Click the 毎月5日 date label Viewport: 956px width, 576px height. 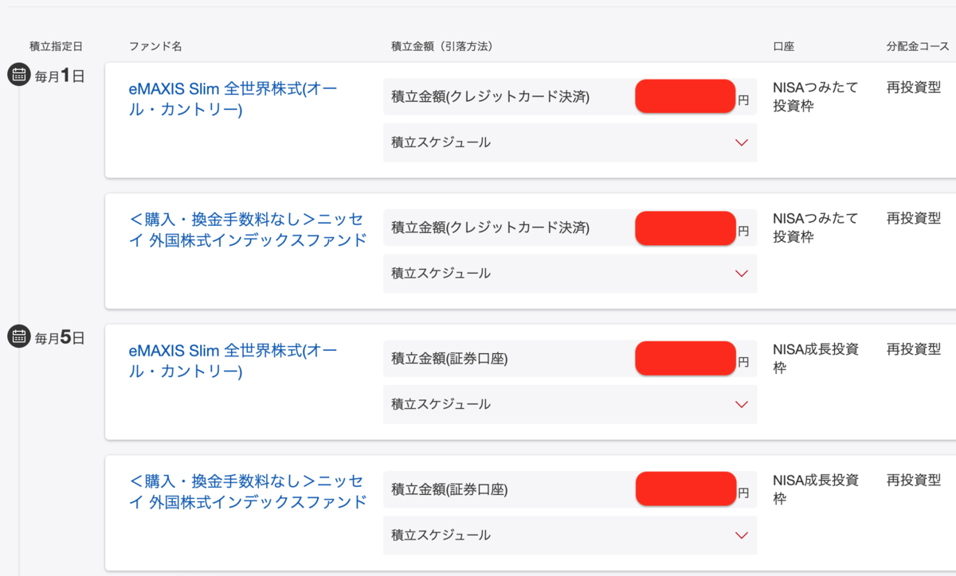(60, 337)
